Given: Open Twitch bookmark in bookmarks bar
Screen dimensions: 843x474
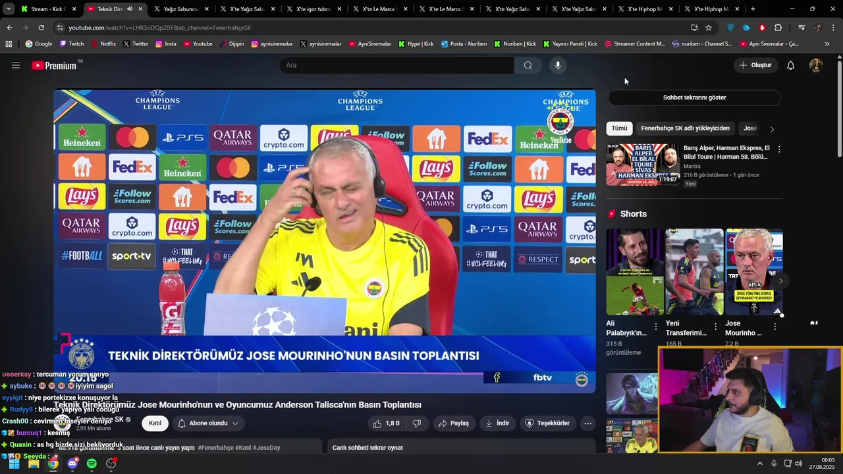Looking at the screenshot, I should click(x=71, y=43).
